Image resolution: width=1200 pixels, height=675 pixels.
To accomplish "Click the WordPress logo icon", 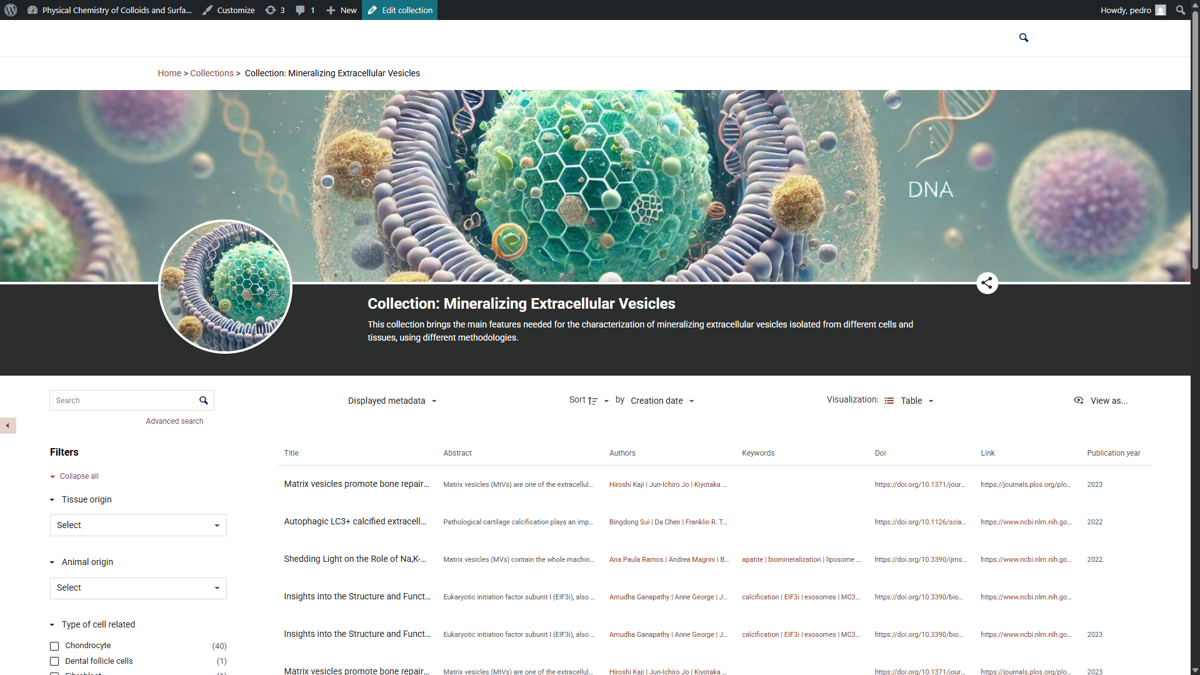I will click(11, 10).
